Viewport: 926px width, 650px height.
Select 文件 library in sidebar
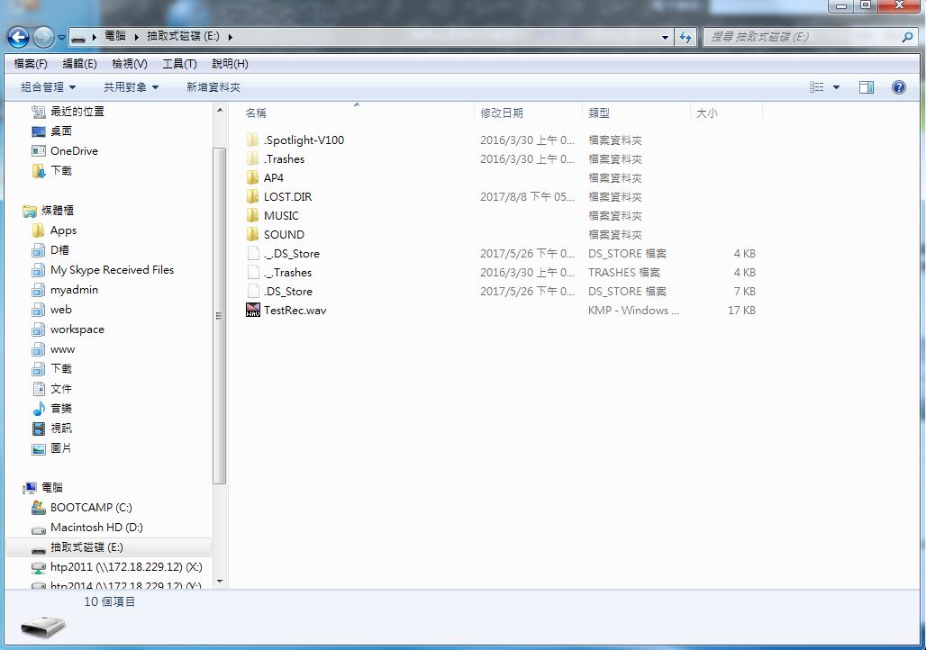click(61, 388)
